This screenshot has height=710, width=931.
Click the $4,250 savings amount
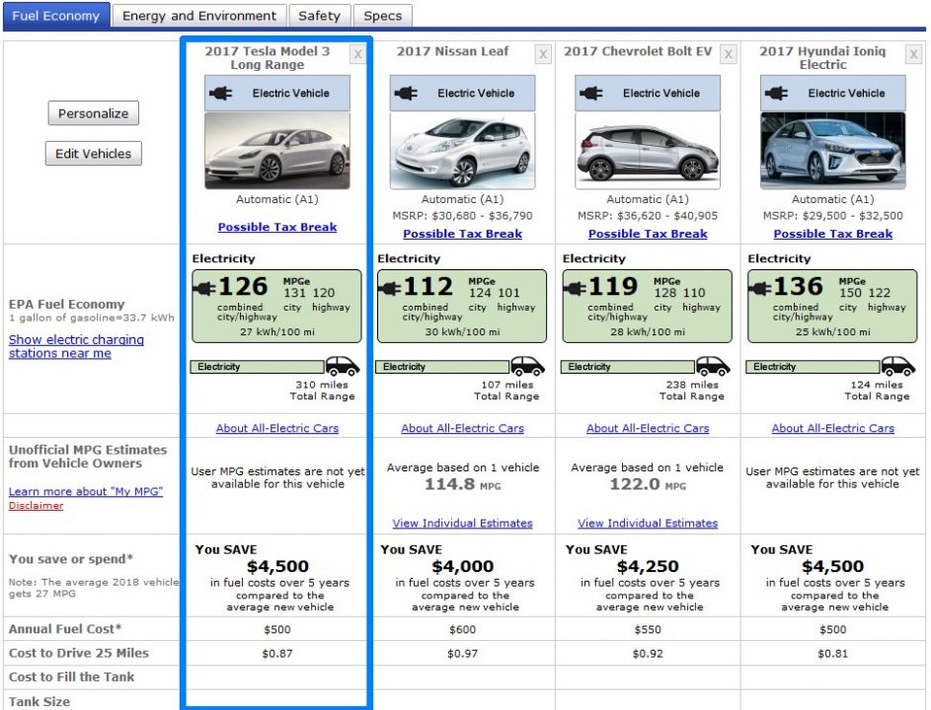[x=648, y=566]
